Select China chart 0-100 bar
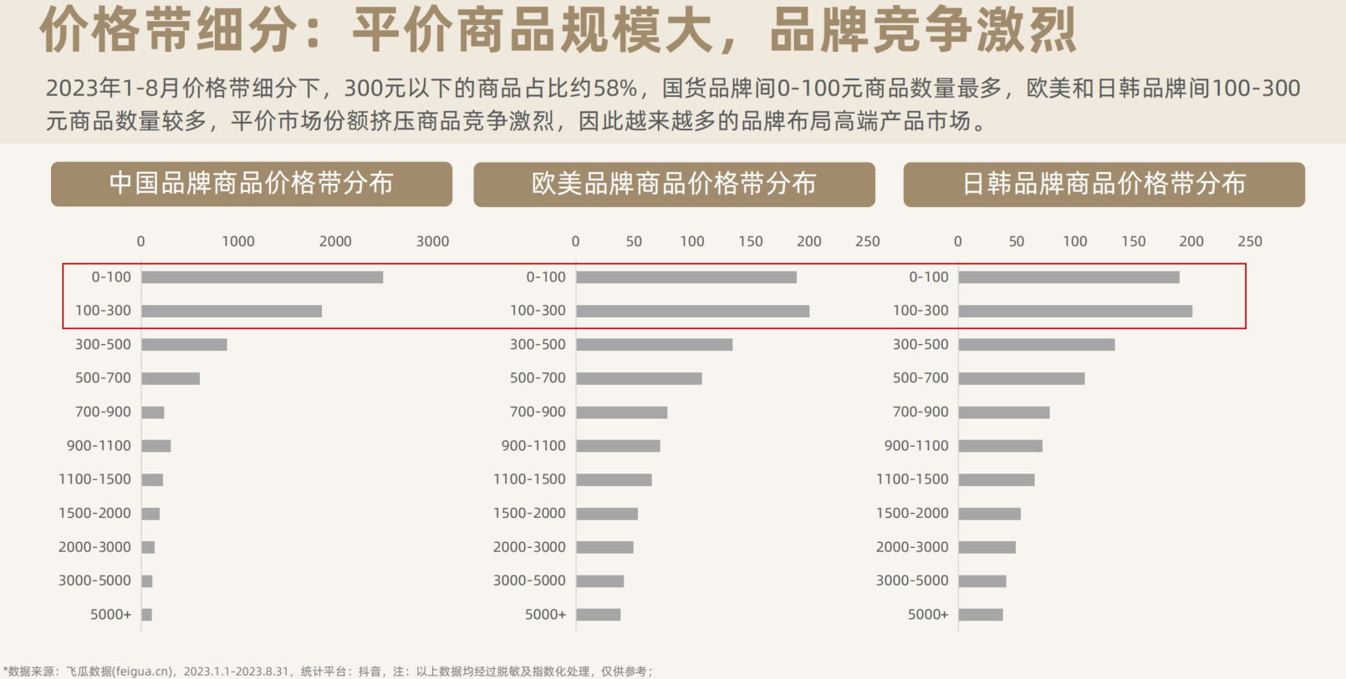This screenshot has width=1346, height=679. pyautogui.click(x=263, y=277)
